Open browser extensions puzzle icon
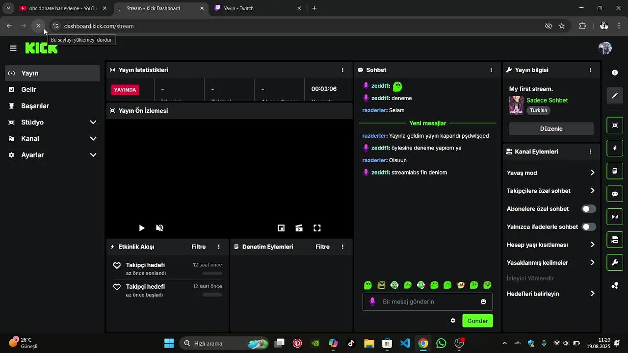 coord(583,26)
